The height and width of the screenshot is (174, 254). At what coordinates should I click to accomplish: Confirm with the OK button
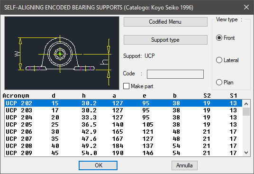[x=98, y=165]
